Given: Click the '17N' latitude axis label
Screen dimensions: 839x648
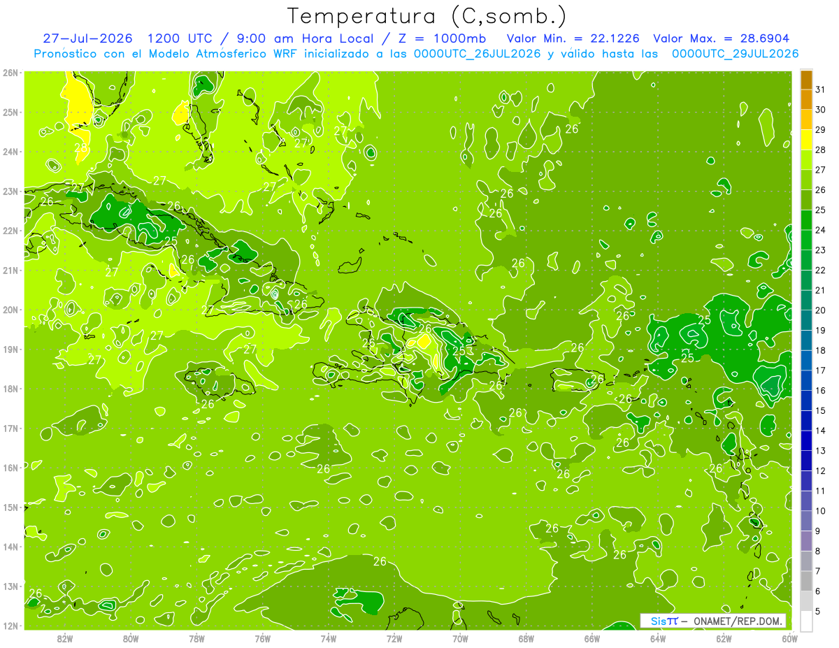Looking at the screenshot, I should pyautogui.click(x=10, y=429).
